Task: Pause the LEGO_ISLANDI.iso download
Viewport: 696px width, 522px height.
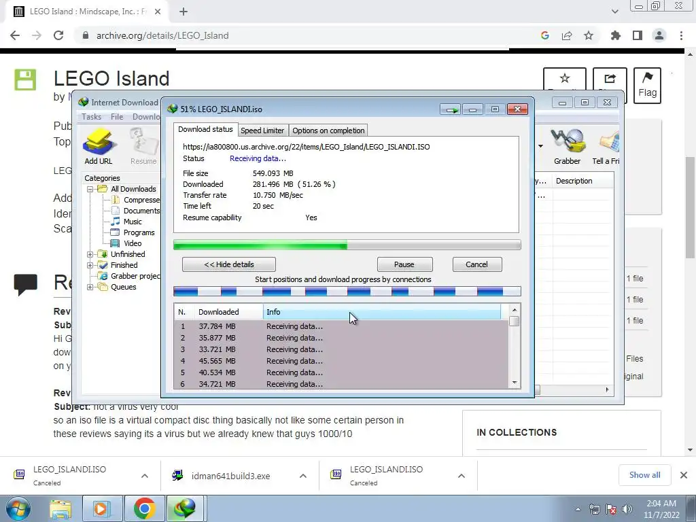Action: 404,264
